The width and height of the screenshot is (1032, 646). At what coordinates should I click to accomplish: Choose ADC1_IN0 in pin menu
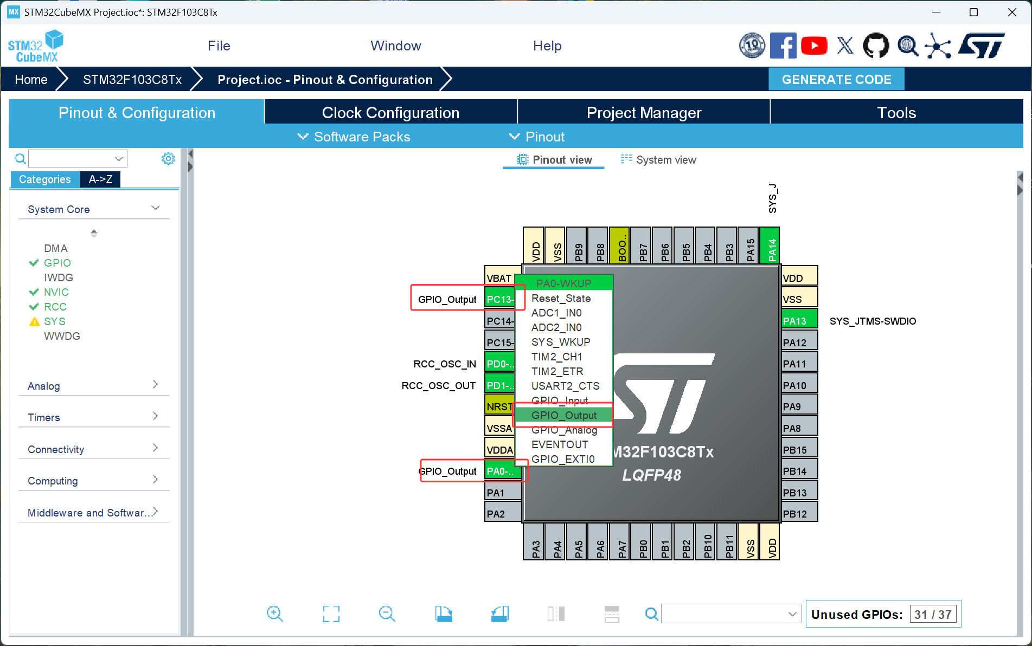click(x=563, y=313)
